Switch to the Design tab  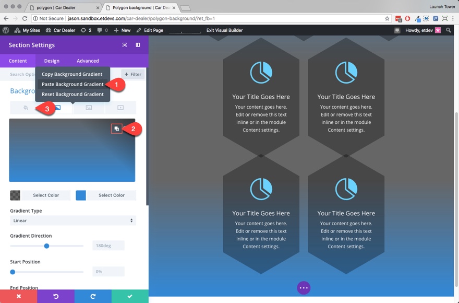point(52,61)
